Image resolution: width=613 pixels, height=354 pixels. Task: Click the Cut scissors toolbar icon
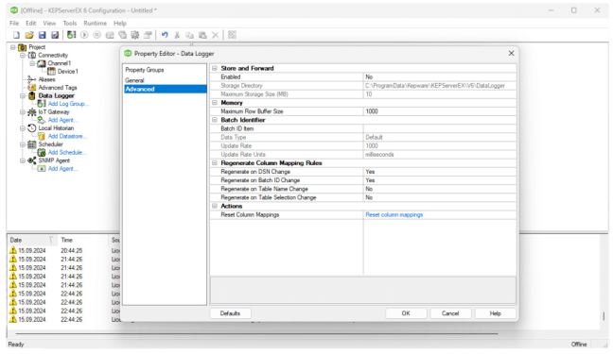coord(177,35)
